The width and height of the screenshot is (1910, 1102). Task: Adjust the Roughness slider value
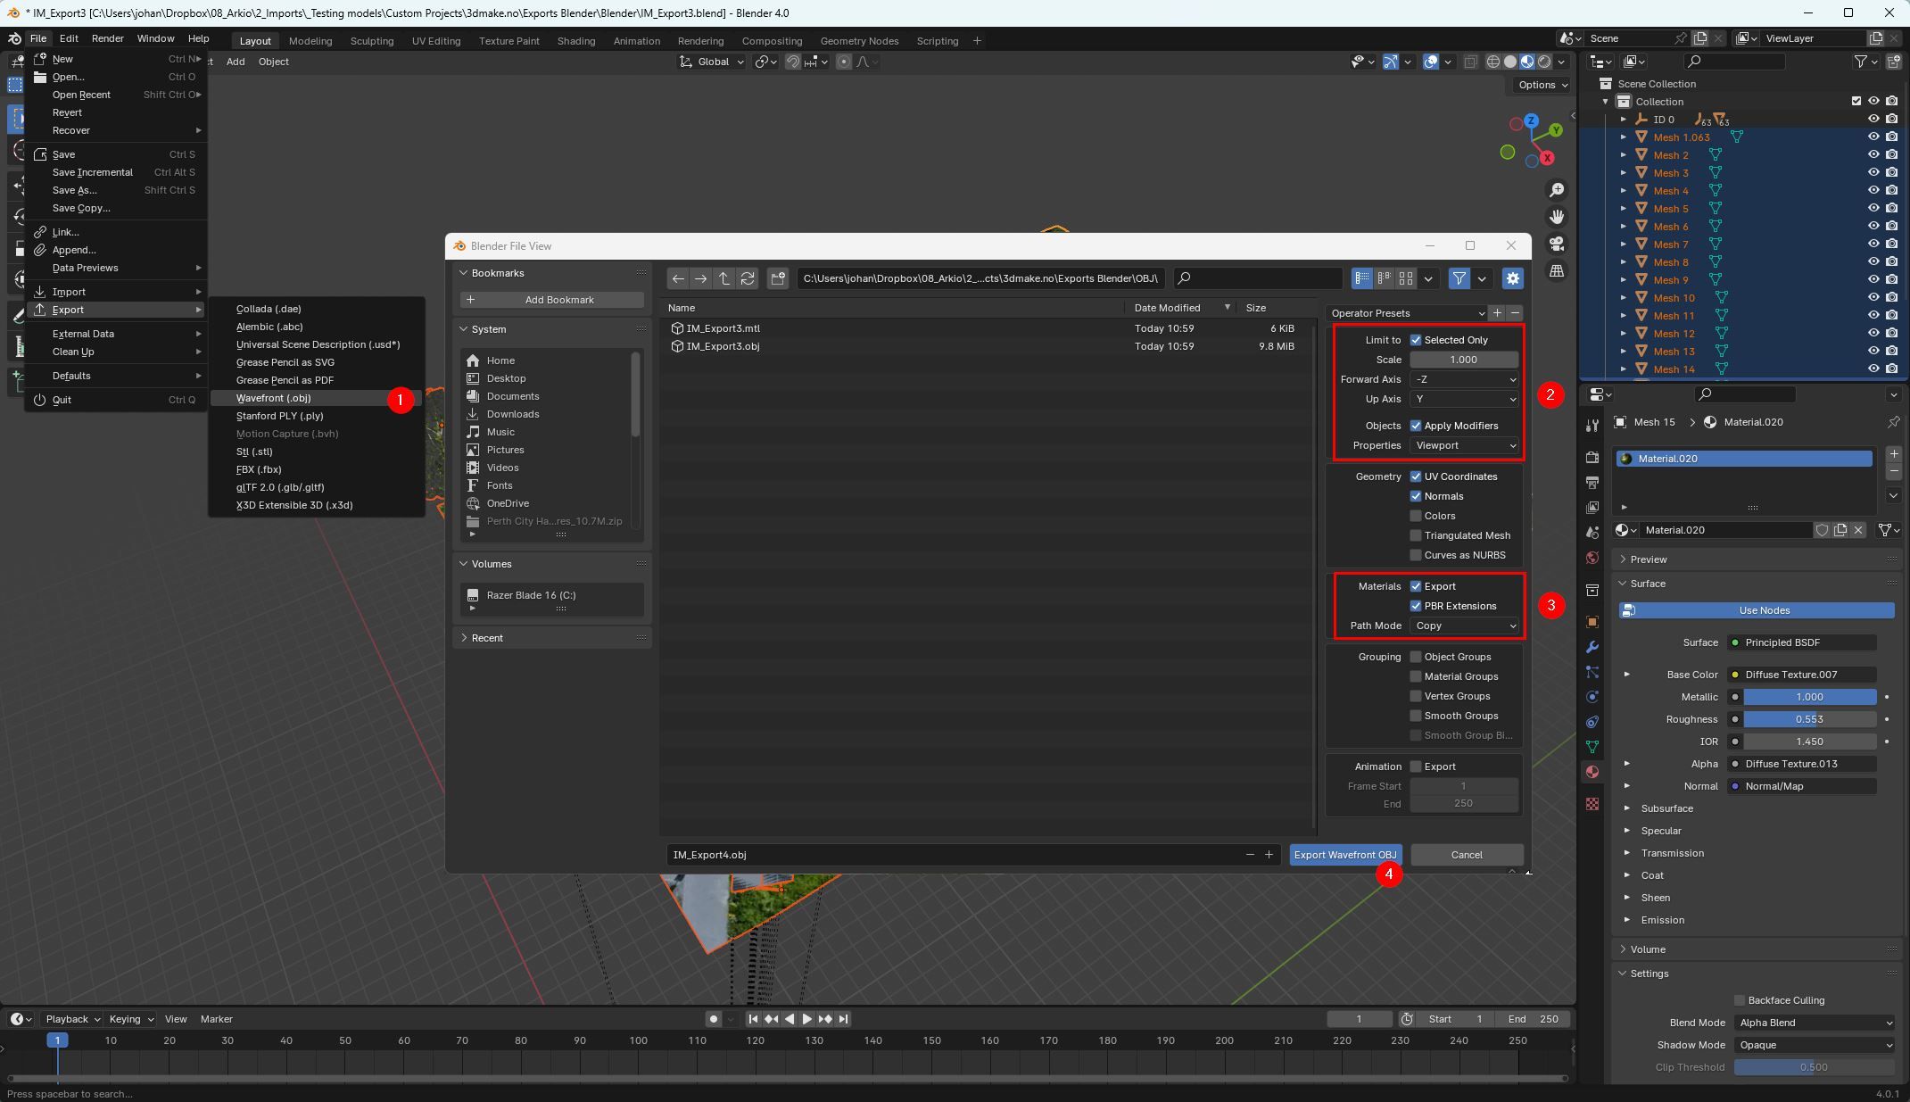(1809, 719)
